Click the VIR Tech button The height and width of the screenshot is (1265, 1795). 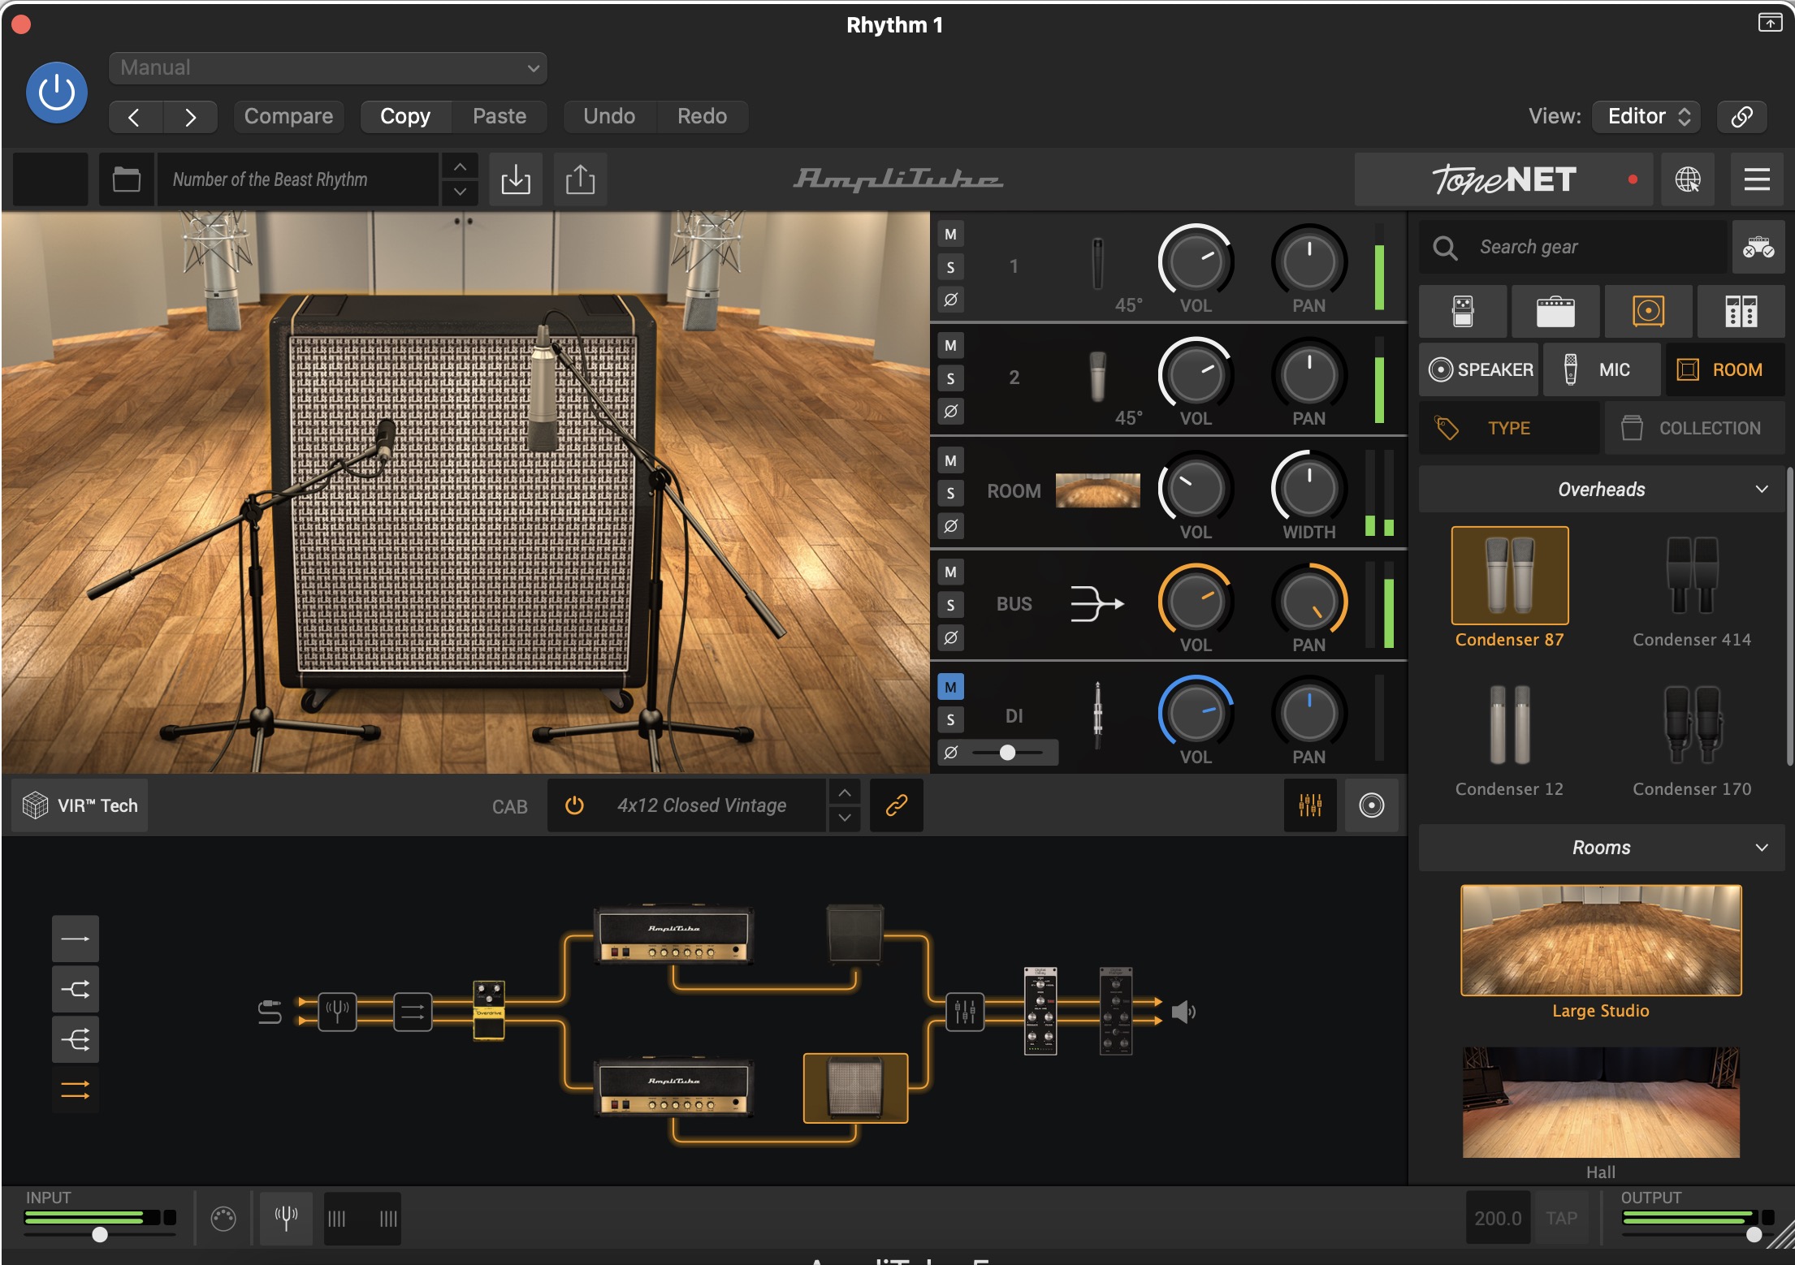point(80,805)
